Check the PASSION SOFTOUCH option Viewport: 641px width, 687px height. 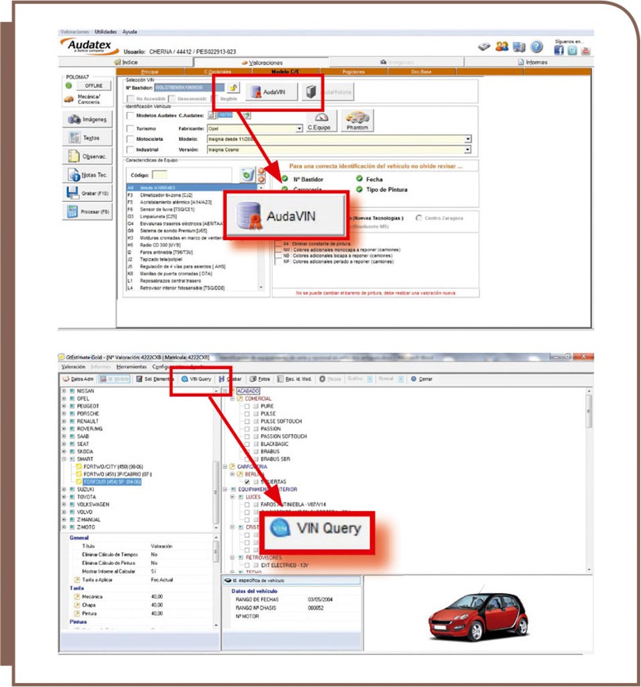247,436
